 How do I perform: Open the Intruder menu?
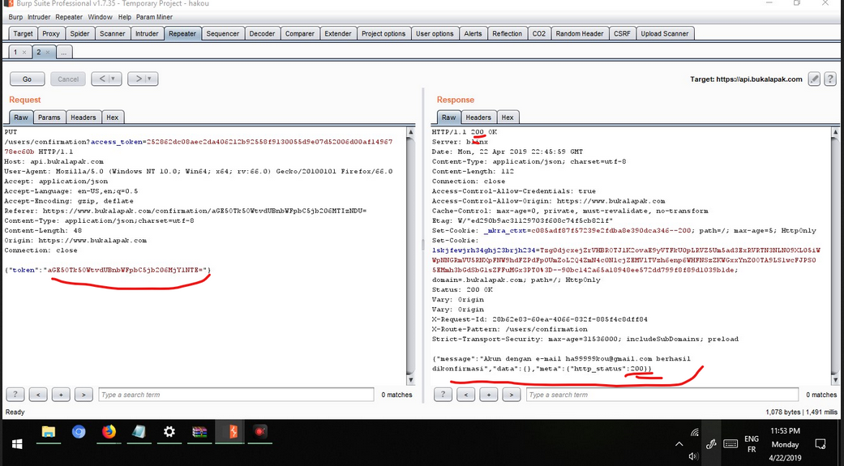coord(39,17)
